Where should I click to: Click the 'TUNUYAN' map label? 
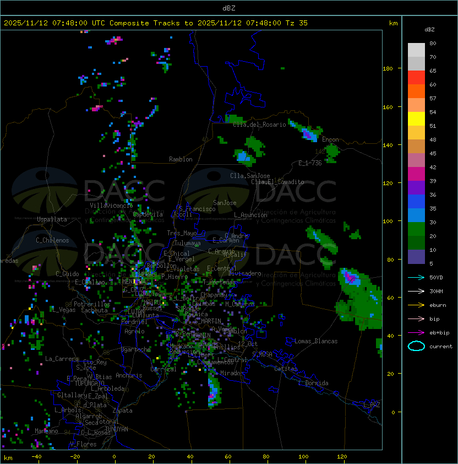tap(117, 429)
